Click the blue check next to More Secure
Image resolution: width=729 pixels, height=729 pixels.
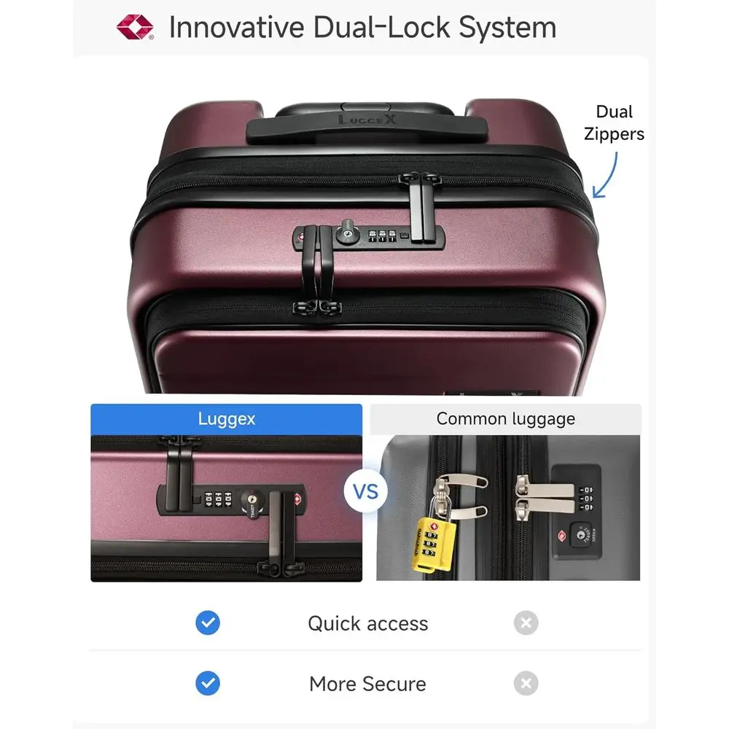(208, 683)
